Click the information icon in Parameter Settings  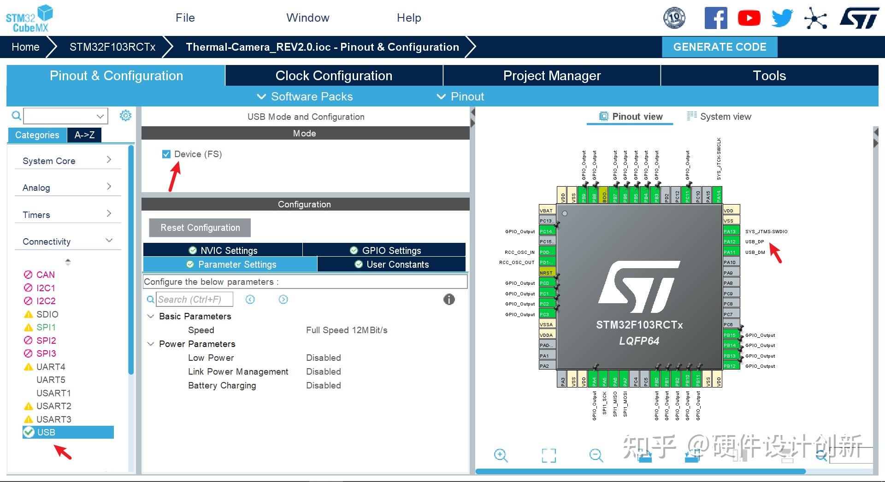coord(448,299)
